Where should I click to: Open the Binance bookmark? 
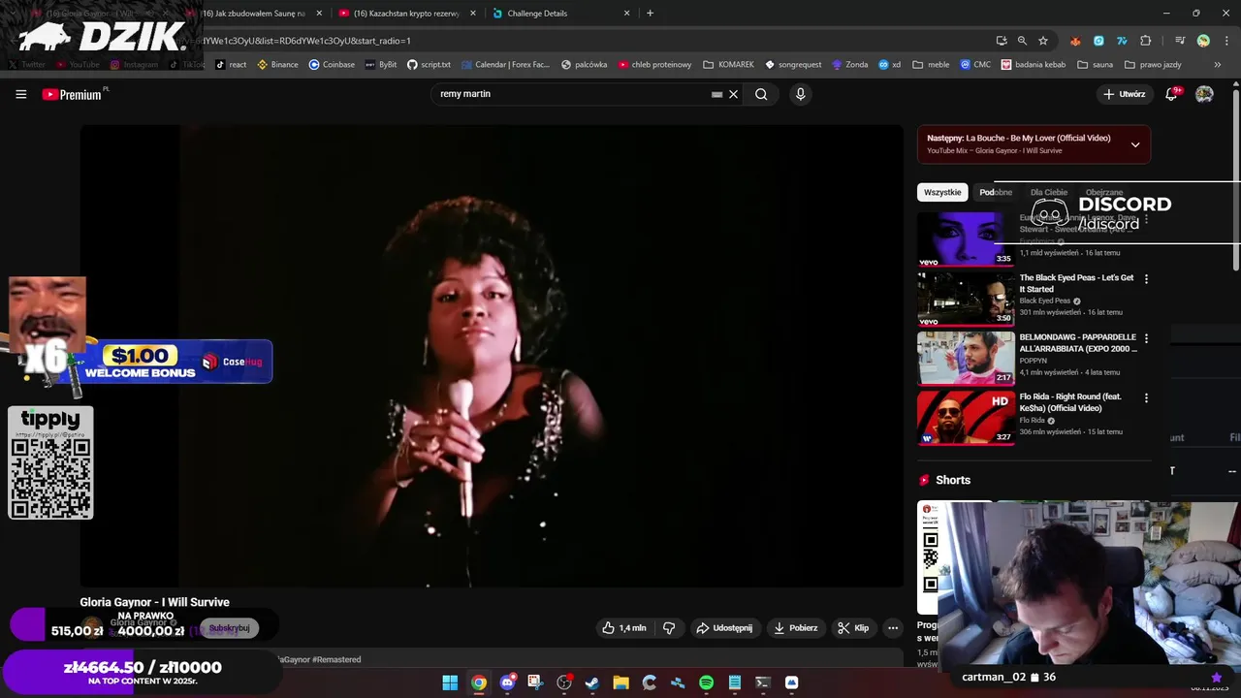click(277, 65)
